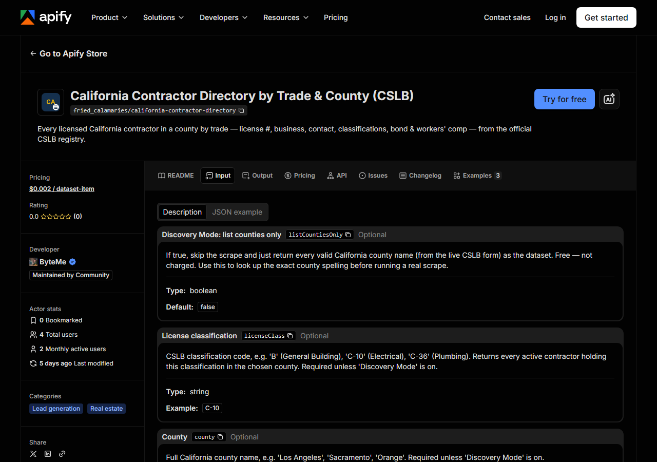Viewport: 657px width, 462px height.
Task: Open Pricing in the top navigation
Action: coord(336,17)
